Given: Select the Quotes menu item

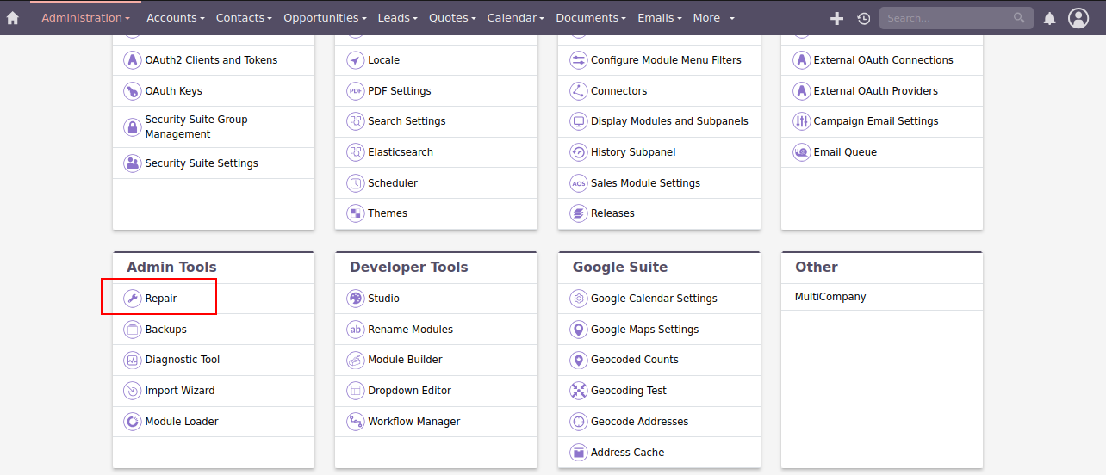Looking at the screenshot, I should coord(453,18).
